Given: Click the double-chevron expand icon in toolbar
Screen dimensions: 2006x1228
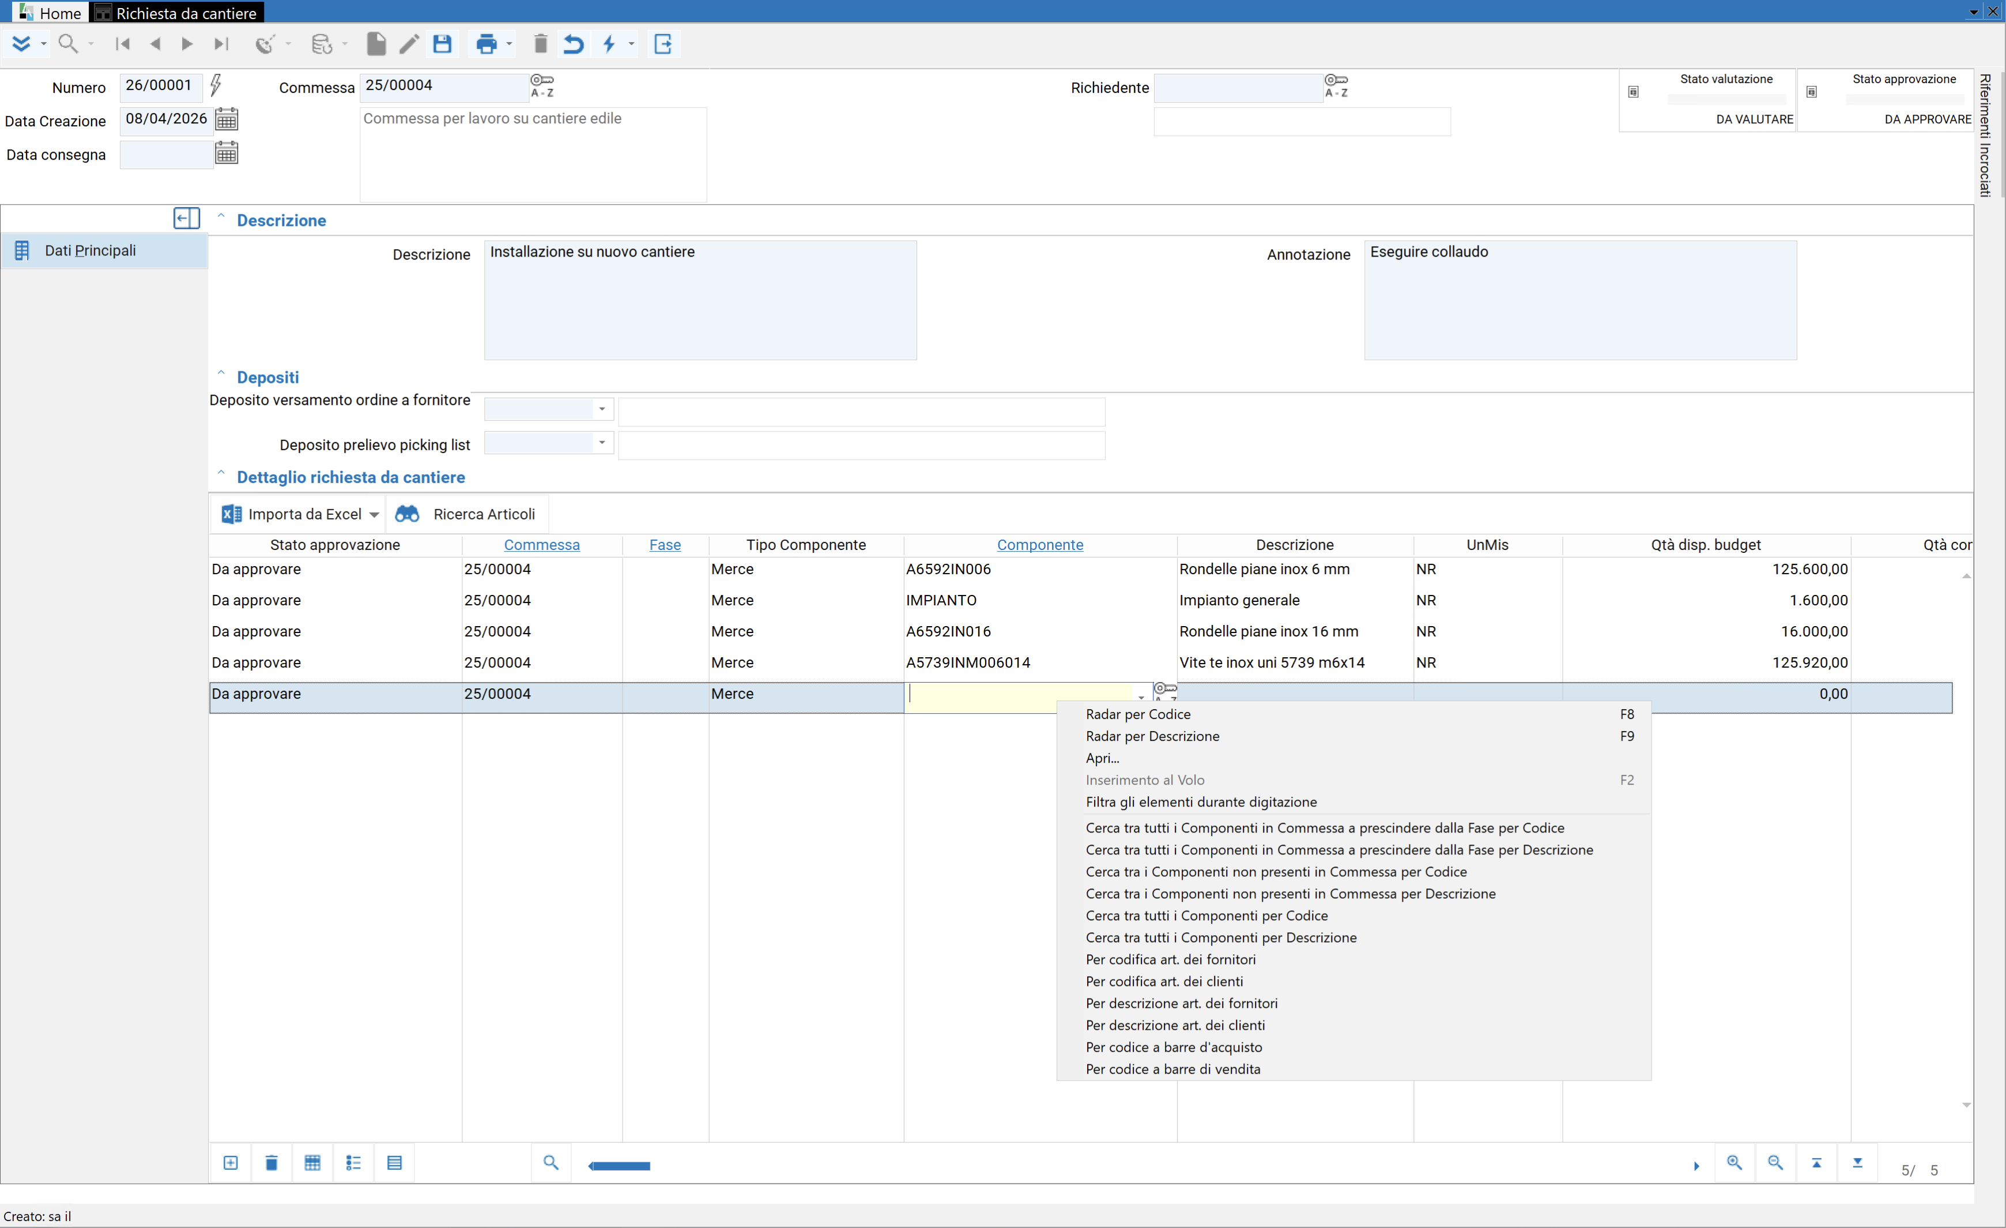Looking at the screenshot, I should click(x=21, y=44).
